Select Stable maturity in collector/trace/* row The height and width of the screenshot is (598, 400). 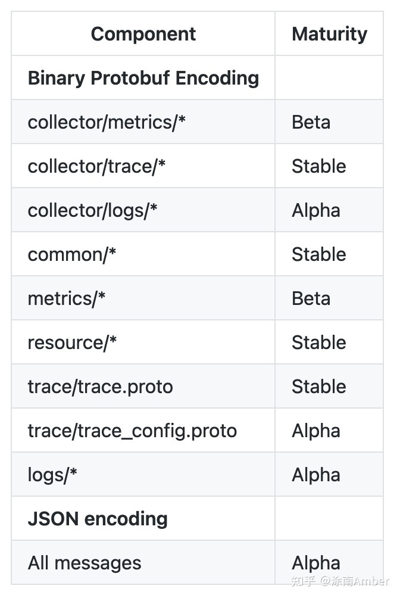pyautogui.click(x=318, y=166)
